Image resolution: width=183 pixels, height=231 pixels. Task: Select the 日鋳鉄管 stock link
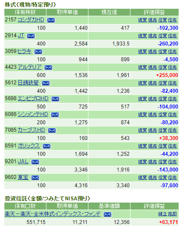[28, 83]
